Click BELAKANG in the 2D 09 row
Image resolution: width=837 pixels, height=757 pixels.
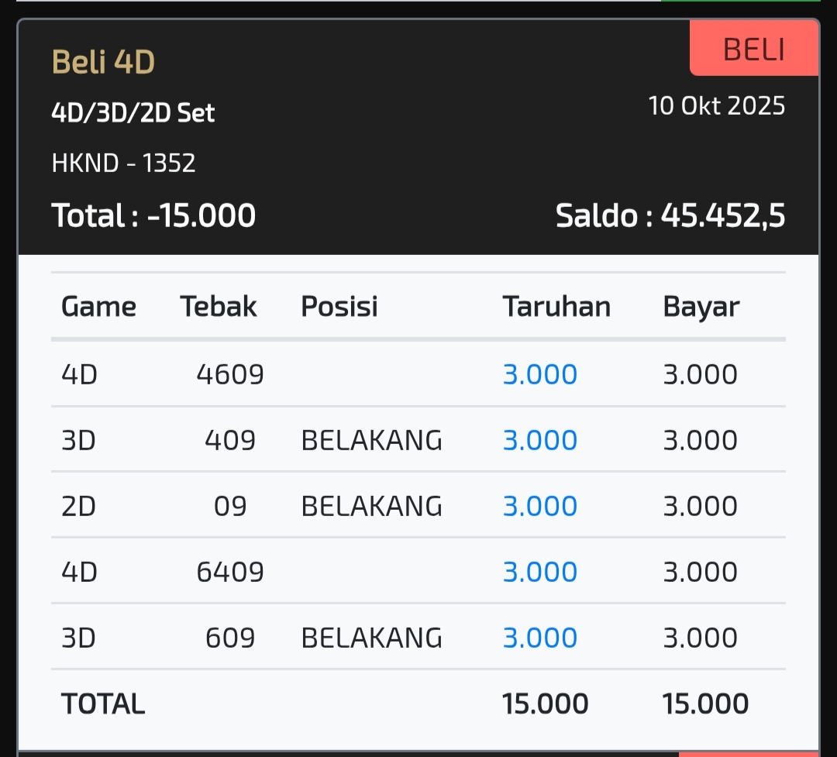(x=371, y=507)
